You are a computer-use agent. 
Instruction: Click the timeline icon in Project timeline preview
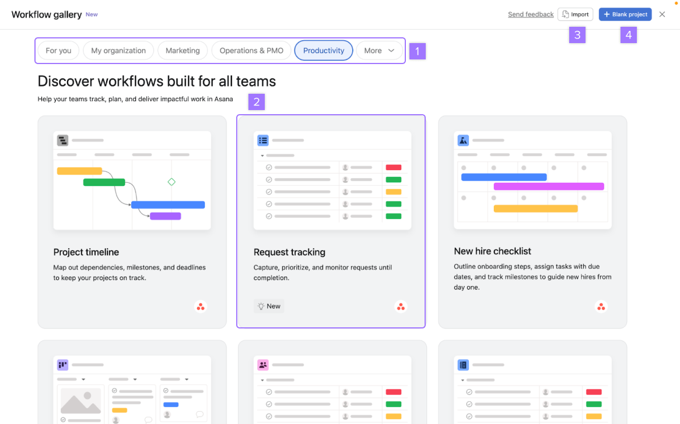coord(62,140)
